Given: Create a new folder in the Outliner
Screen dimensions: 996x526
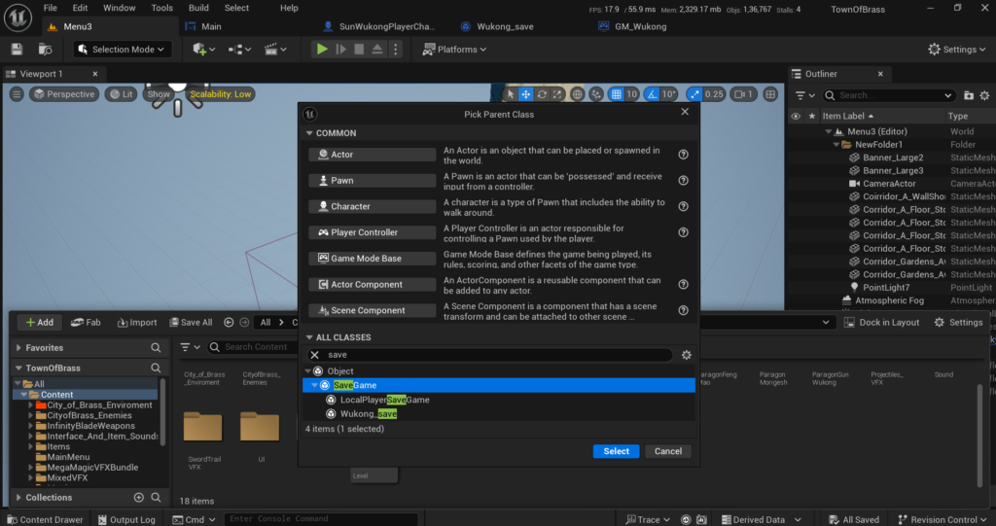Looking at the screenshot, I should coord(968,95).
